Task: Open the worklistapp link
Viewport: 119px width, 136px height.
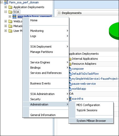Action: (79, 89)
